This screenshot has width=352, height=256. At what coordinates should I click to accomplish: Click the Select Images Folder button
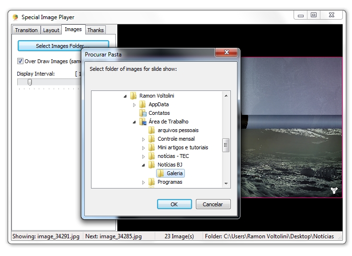[x=63, y=46]
